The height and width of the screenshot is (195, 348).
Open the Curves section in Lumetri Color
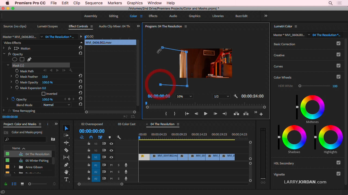point(278,66)
